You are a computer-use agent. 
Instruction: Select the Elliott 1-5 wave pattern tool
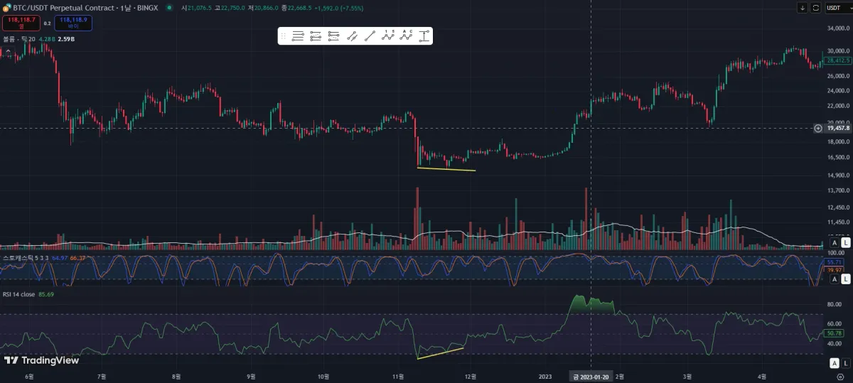click(x=387, y=36)
